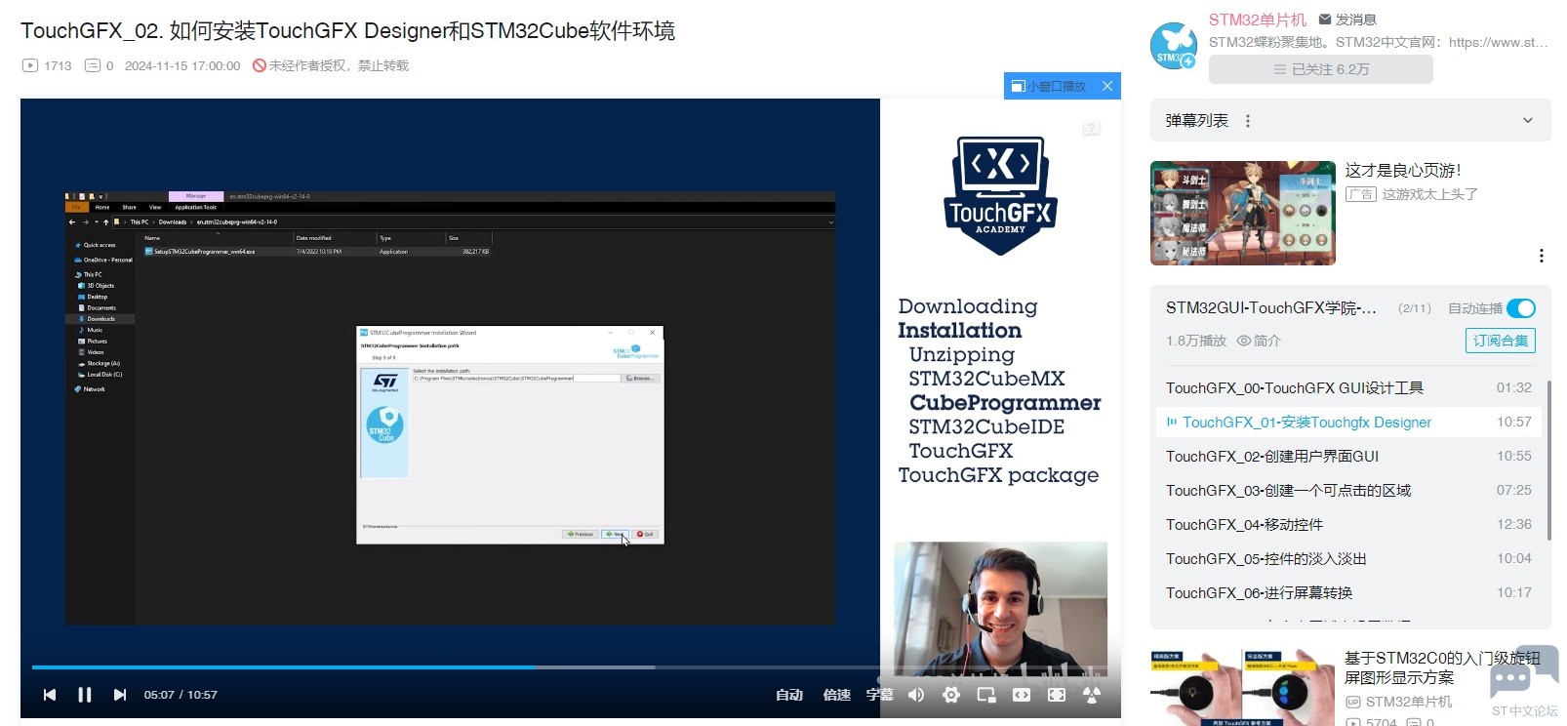1567x726 pixels.
Task: Click the 未经作者授权，禁止转载 notice
Action: (x=331, y=65)
